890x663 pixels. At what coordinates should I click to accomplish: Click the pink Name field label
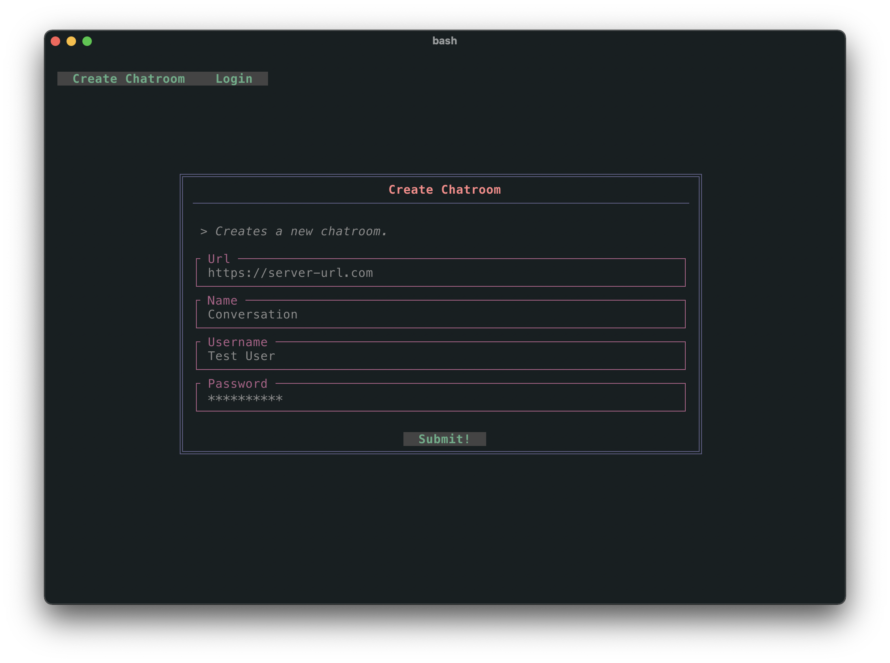point(222,301)
